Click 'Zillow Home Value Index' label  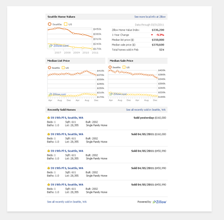(125, 30)
